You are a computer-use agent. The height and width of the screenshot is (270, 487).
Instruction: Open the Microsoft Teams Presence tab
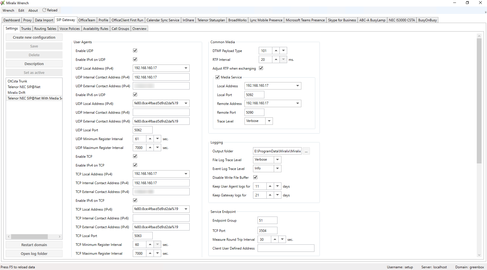point(305,20)
